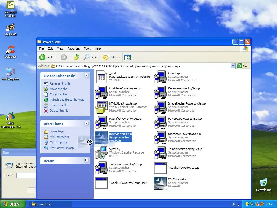Click the EN language indicator in taskbar
Viewport: 277px width, 208px height.
point(233,204)
